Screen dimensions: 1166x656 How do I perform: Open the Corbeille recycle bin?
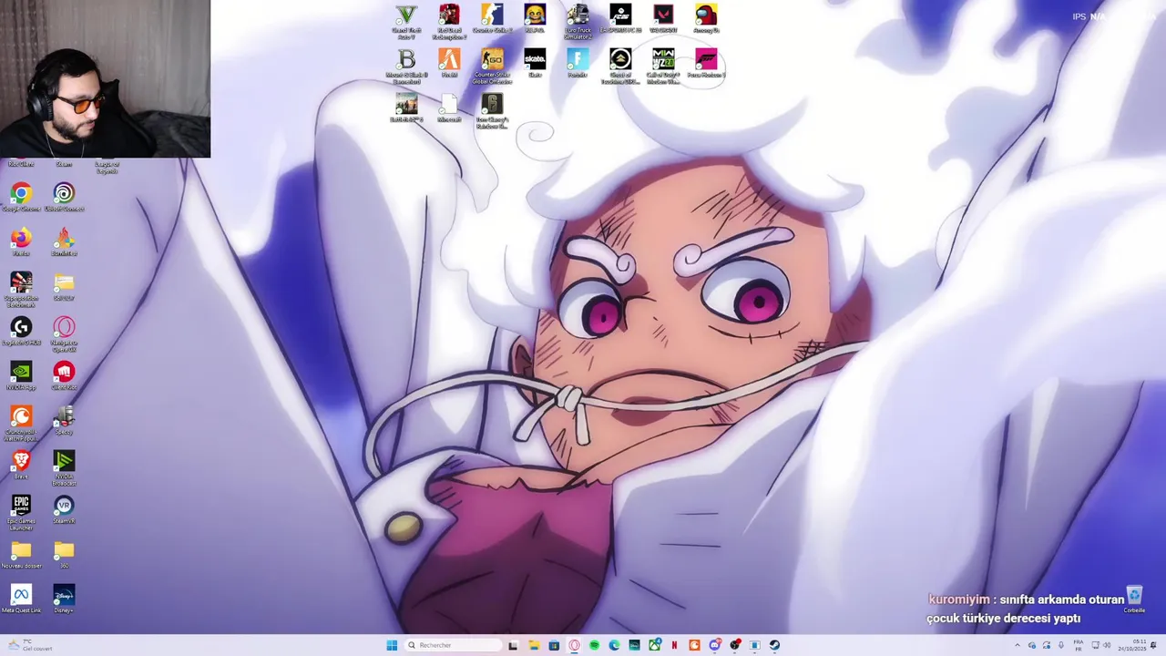pyautogui.click(x=1134, y=600)
